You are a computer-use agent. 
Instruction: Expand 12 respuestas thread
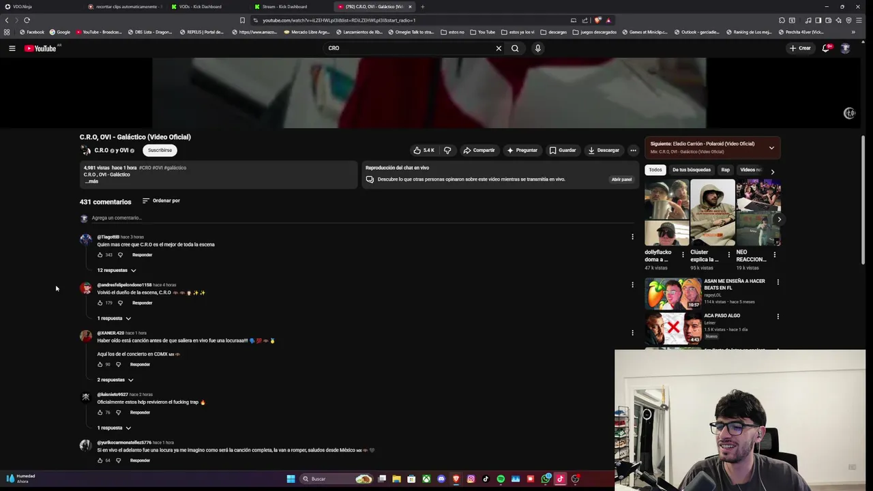pos(116,270)
